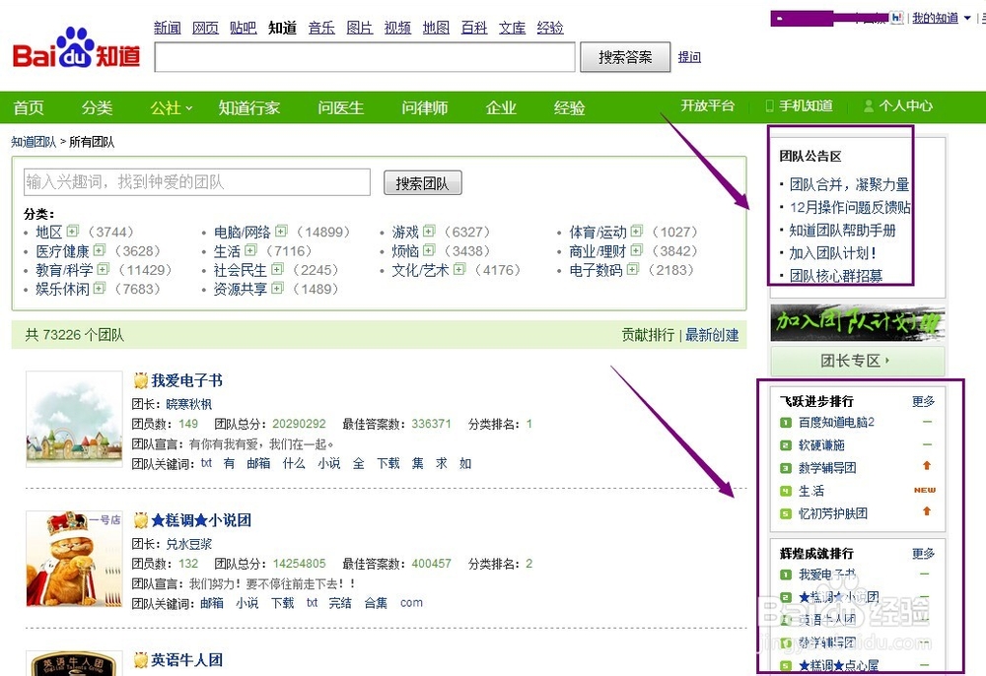
Task: Open 软硬谦施 in 飞跃进步排行
Action: 821,445
